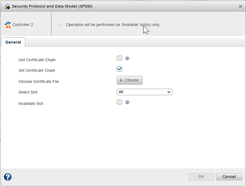
Task: Click the Select Slot dropdown arrow
Action: [x=169, y=92]
